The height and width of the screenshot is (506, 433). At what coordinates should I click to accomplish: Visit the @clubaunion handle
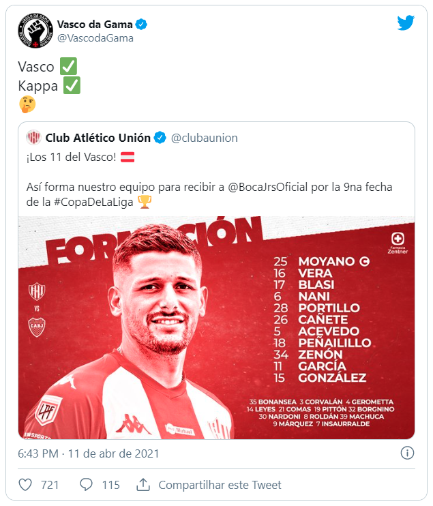(205, 138)
